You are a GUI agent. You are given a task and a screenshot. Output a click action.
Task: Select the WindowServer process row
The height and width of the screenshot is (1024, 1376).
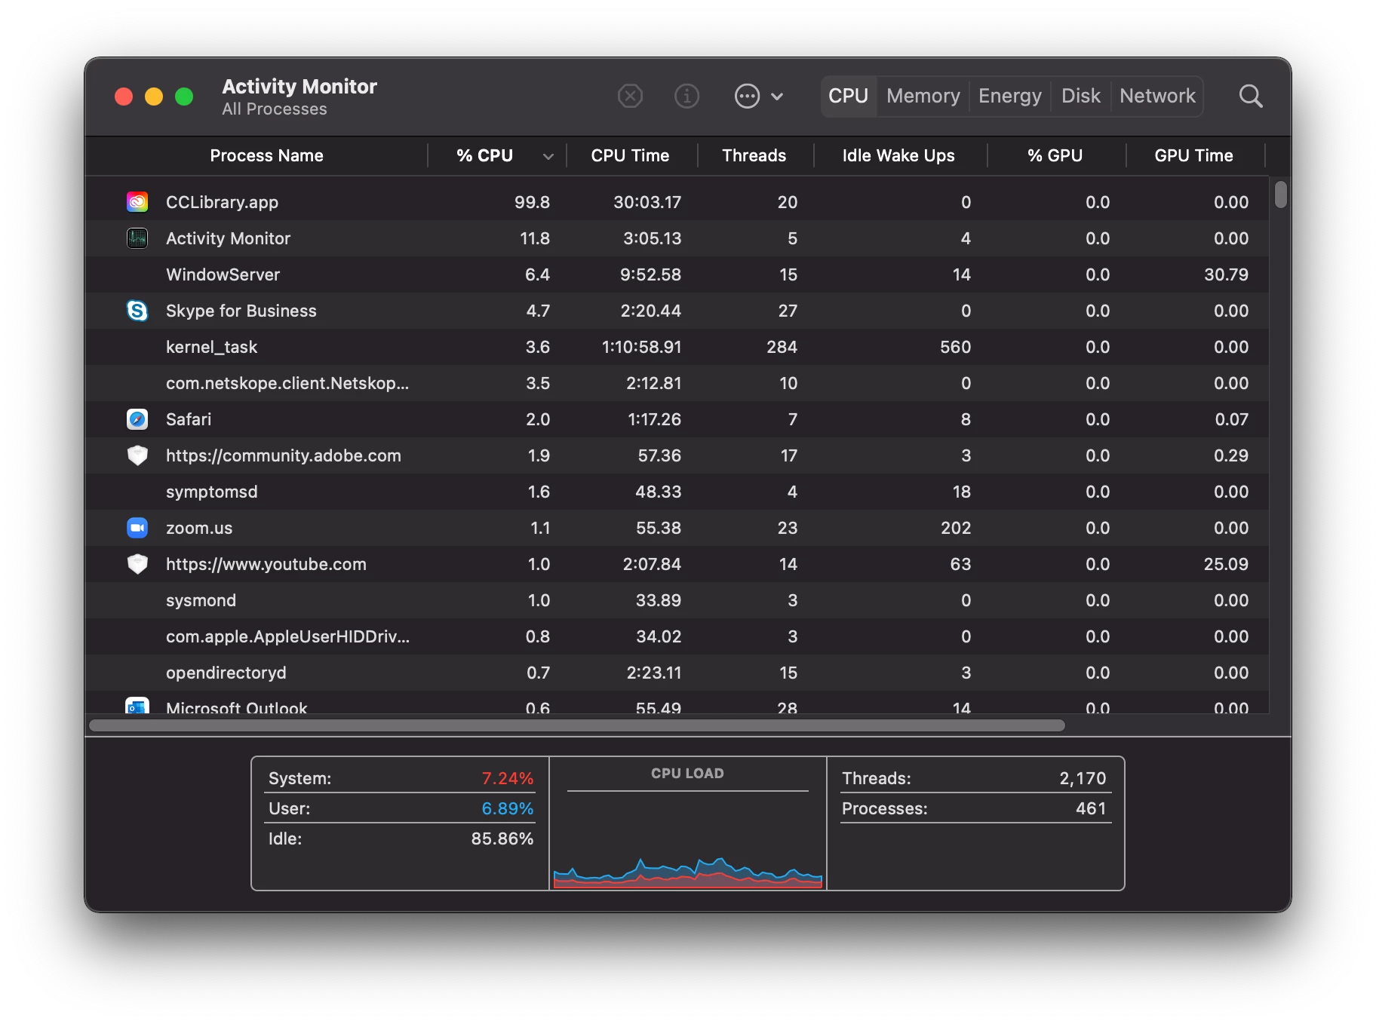(677, 274)
